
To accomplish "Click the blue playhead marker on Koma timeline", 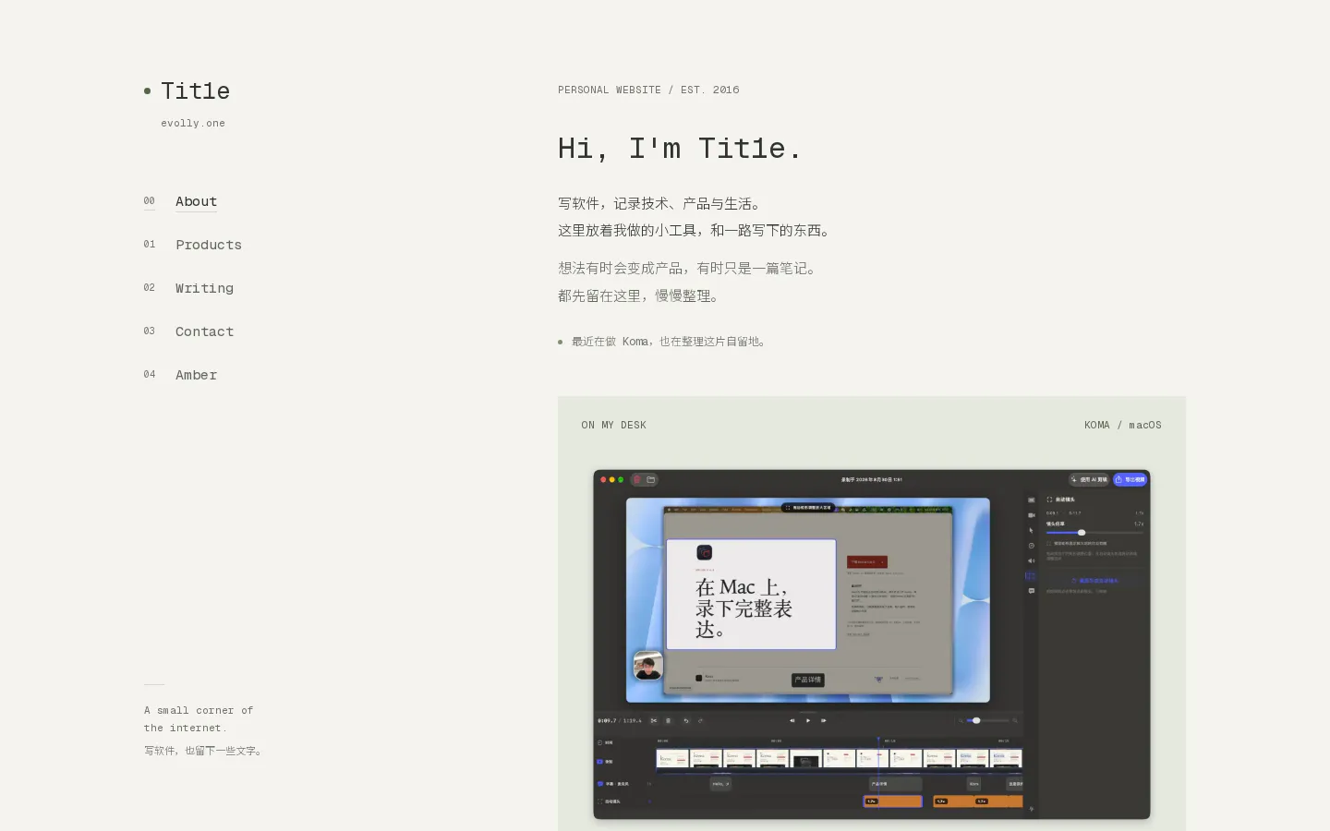I will [878, 739].
